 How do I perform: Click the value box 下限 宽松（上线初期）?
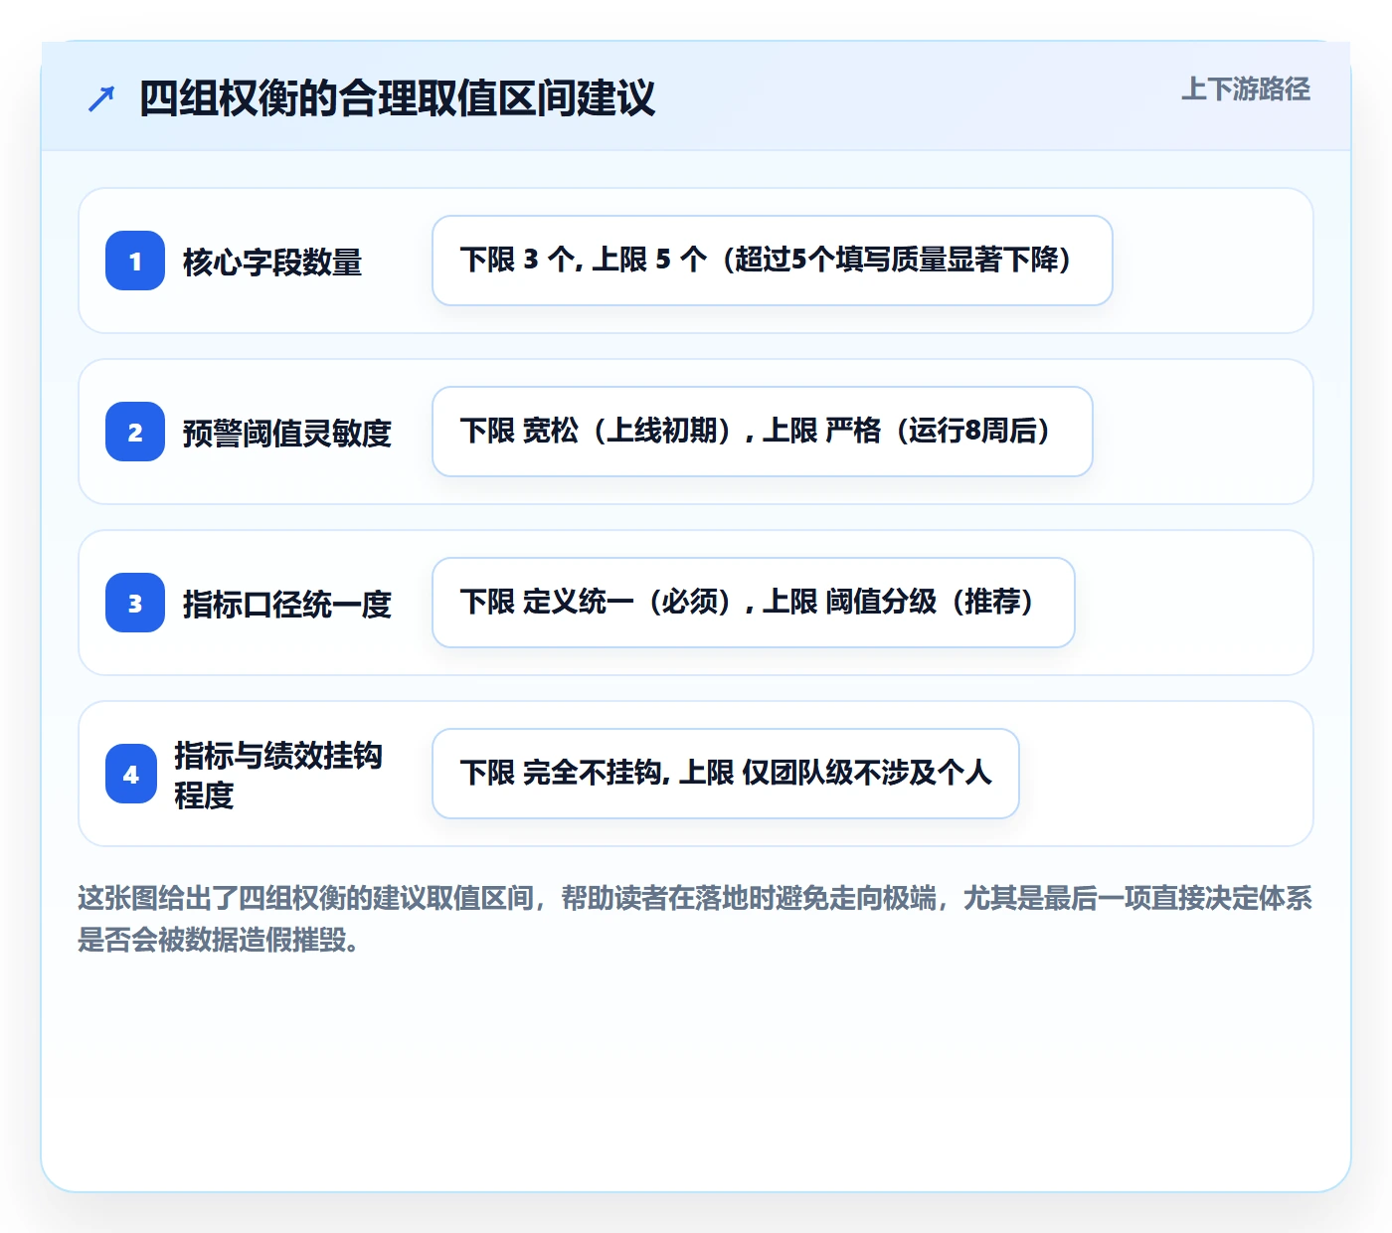tap(763, 432)
